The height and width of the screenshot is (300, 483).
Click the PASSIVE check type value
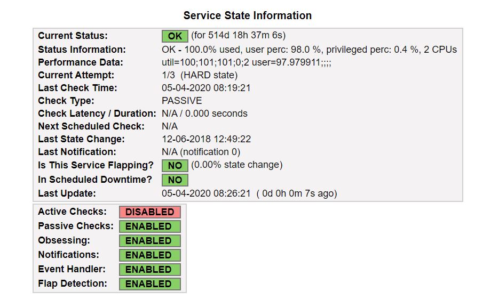(x=181, y=101)
